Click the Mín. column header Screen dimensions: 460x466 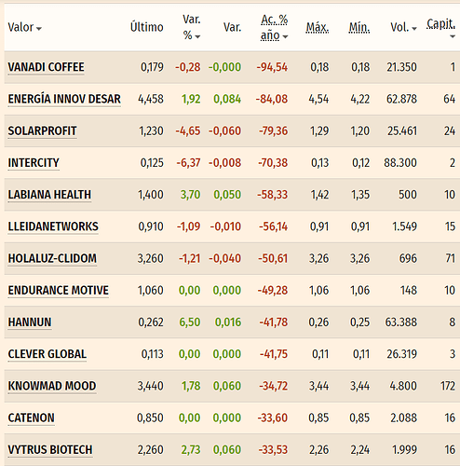(x=359, y=27)
